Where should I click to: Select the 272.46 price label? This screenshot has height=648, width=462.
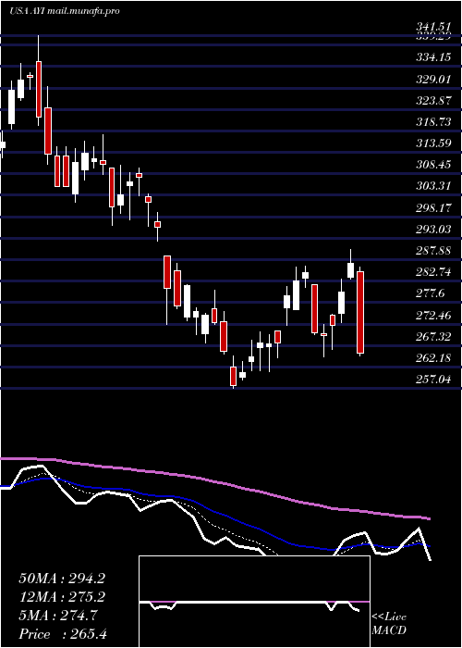point(433,316)
